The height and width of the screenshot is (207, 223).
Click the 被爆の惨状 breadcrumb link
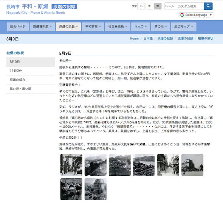[x=206, y=39]
